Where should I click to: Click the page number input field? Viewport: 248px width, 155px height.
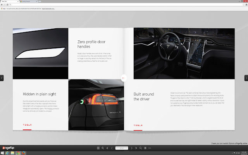(122, 148)
